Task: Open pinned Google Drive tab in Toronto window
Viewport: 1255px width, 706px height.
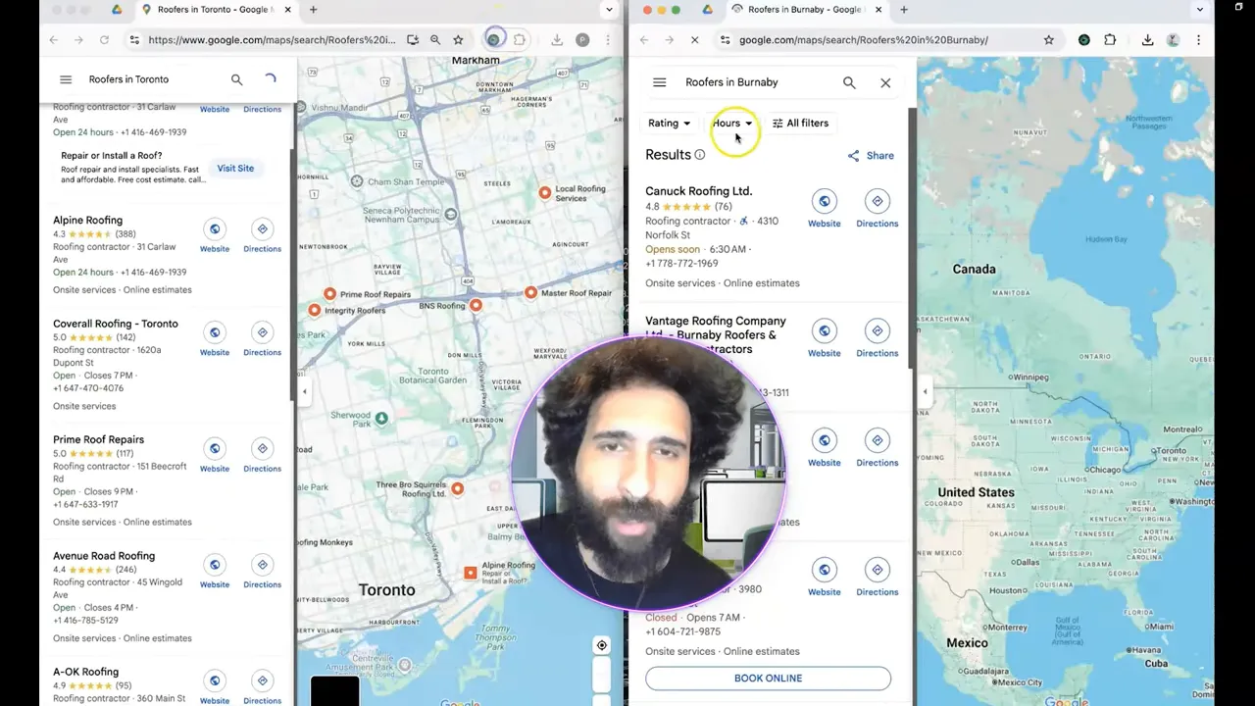Action: 117,10
